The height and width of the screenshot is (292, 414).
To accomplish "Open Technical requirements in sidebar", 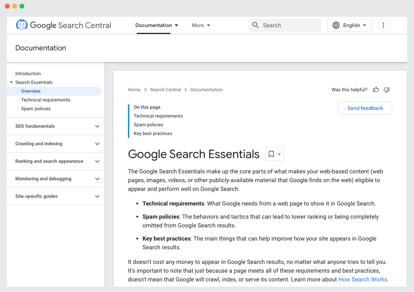I will 46,100.
